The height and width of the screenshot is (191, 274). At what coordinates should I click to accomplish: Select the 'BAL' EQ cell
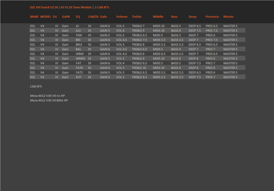point(78,49)
